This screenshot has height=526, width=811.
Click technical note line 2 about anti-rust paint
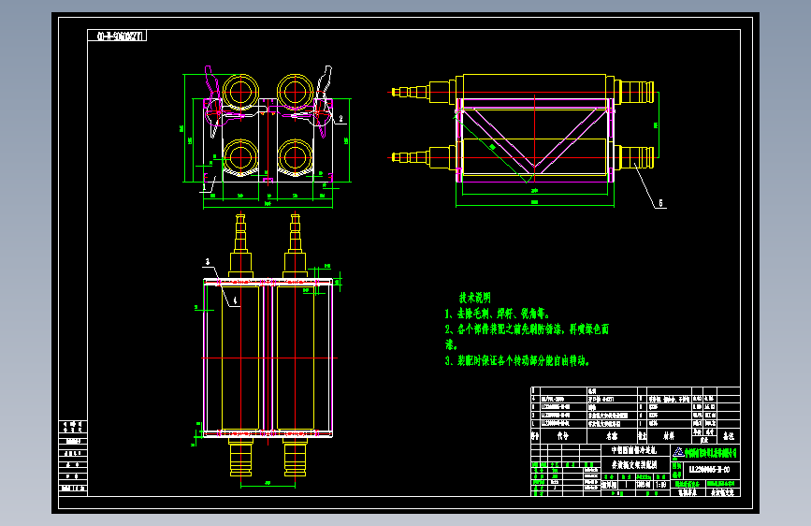pyautogui.click(x=527, y=337)
